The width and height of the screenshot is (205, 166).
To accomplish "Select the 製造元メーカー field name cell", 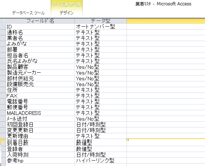I will [40, 72].
